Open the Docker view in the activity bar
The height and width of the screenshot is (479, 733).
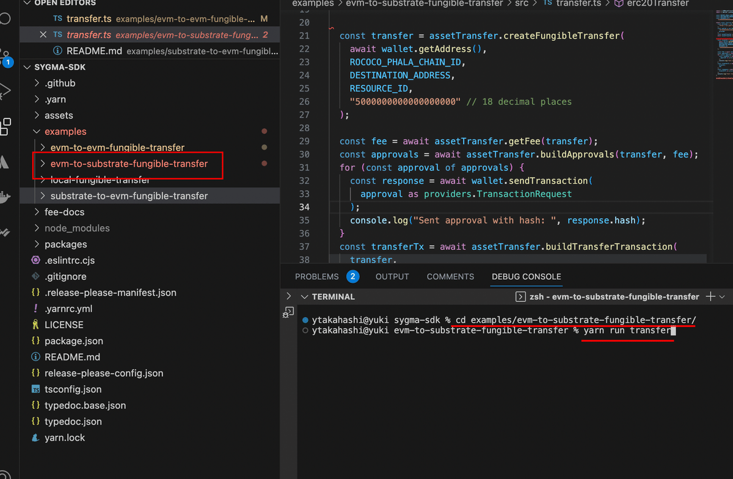point(5,197)
